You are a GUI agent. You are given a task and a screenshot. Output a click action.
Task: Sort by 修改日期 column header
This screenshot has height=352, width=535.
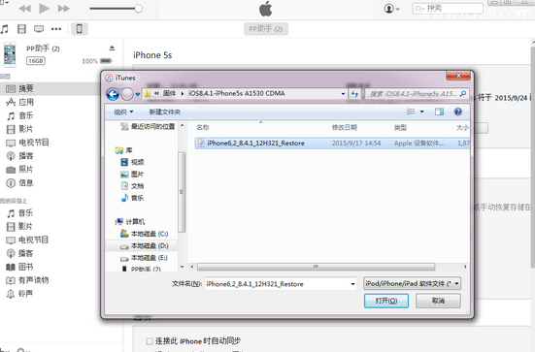pos(359,127)
